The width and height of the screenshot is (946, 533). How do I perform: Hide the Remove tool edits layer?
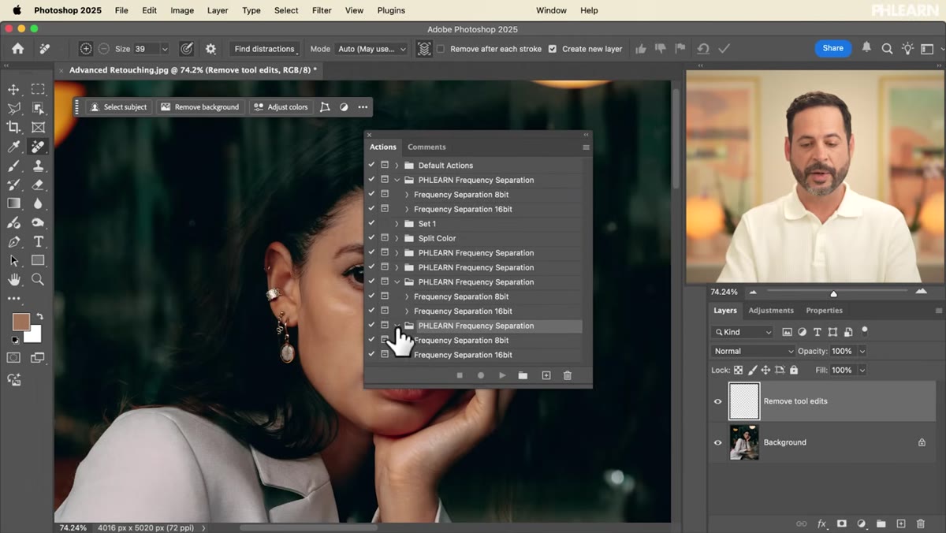[717, 401]
